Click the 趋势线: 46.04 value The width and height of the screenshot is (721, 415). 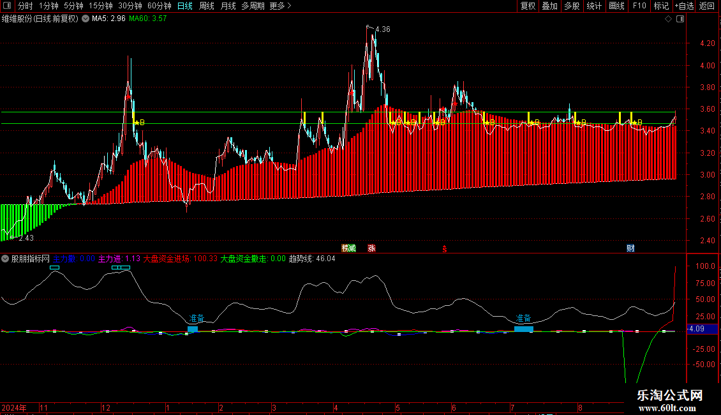(x=312, y=259)
